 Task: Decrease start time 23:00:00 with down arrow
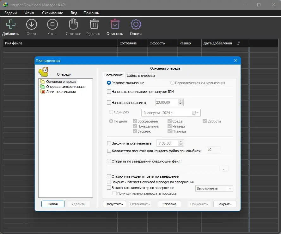point(180,104)
